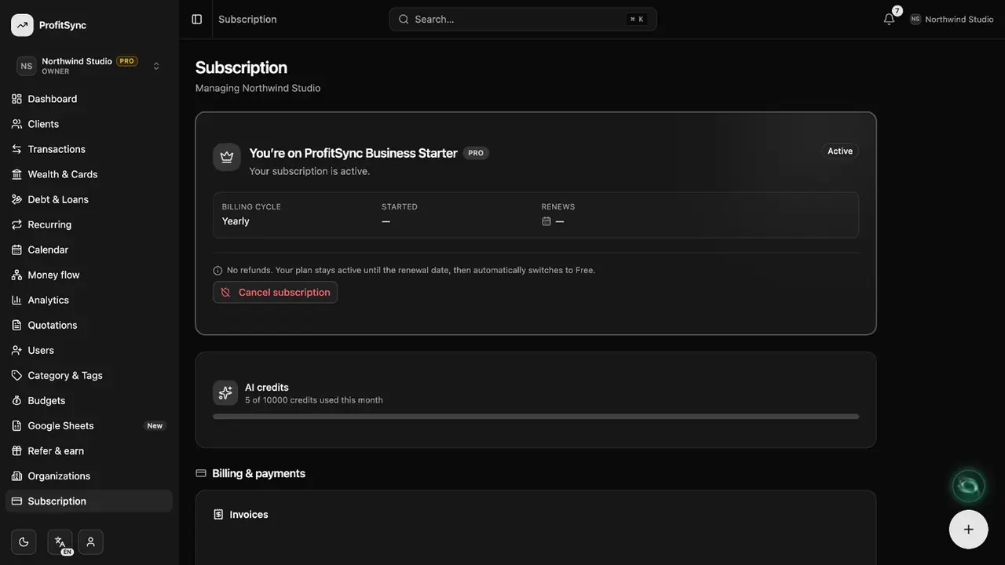Navigate to Debt & Loans

89,199
